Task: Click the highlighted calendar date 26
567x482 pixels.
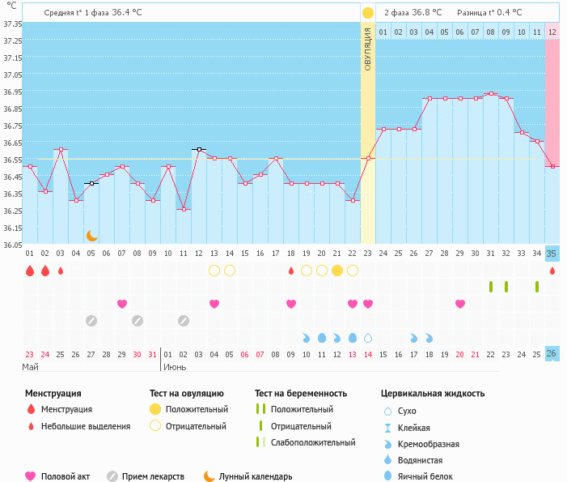Action: (x=552, y=354)
